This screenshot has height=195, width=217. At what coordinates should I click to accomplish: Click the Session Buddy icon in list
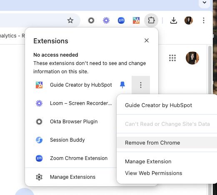[x=39, y=140]
